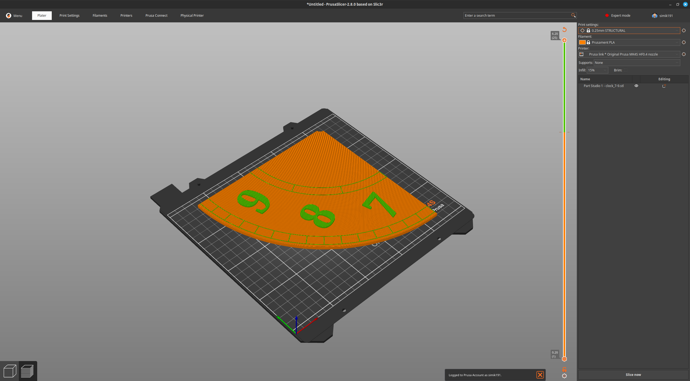Image resolution: width=690 pixels, height=381 pixels.
Task: Click the Name column header
Action: pyautogui.click(x=605, y=79)
